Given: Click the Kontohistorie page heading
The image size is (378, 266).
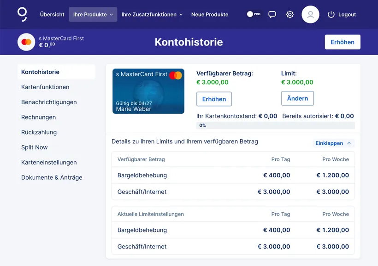Looking at the screenshot, I should coord(189,42).
